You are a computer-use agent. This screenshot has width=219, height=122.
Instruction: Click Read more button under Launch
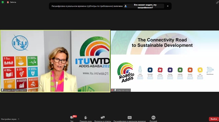tap(140, 78)
